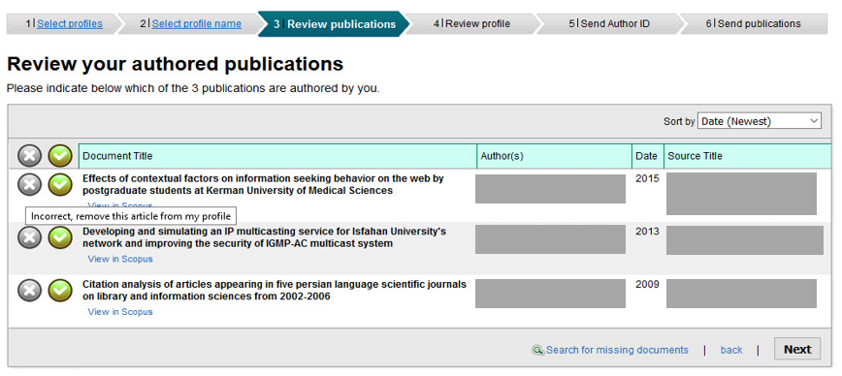Click the Next button
The height and width of the screenshot is (376, 842).
tap(797, 349)
